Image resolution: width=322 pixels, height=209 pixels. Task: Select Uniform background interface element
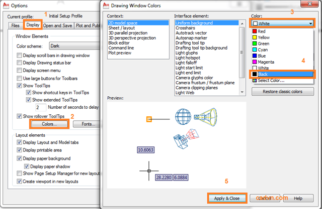[x=207, y=23]
